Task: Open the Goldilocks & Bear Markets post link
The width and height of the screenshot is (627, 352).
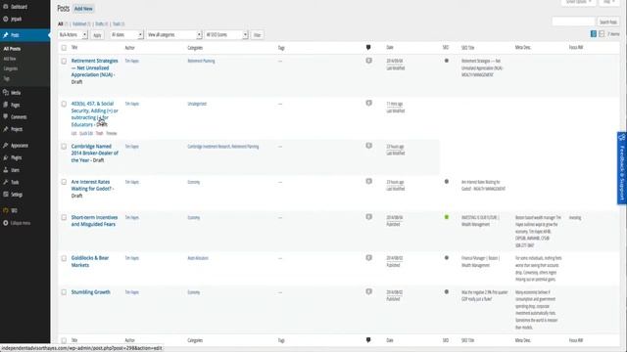Action: coord(90,261)
